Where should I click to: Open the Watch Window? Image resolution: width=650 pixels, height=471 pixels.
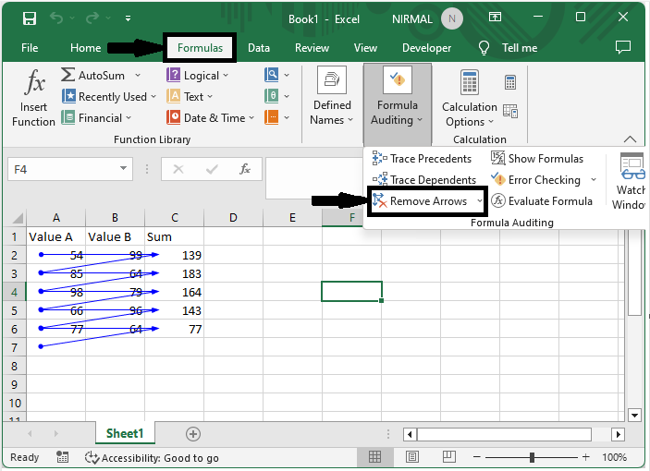coord(631,181)
